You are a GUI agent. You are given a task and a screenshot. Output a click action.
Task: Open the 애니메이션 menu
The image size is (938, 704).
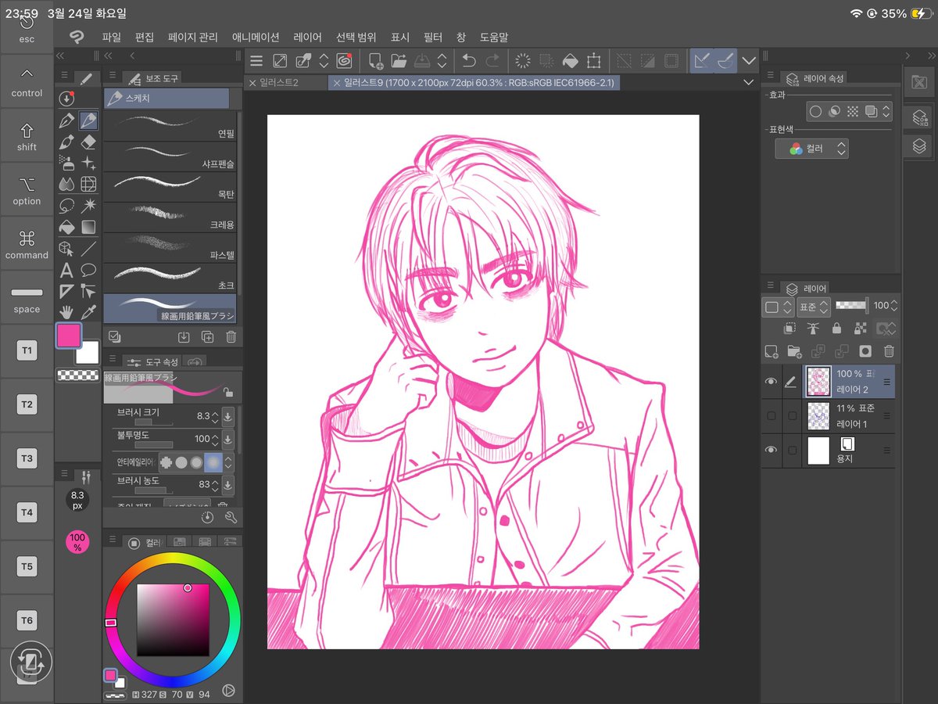click(x=256, y=37)
